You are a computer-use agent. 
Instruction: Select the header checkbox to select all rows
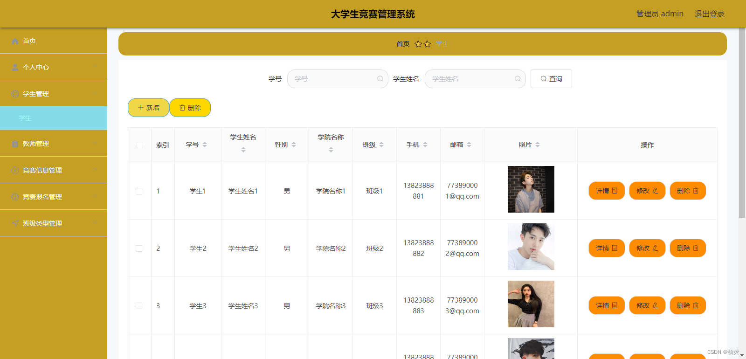(140, 145)
